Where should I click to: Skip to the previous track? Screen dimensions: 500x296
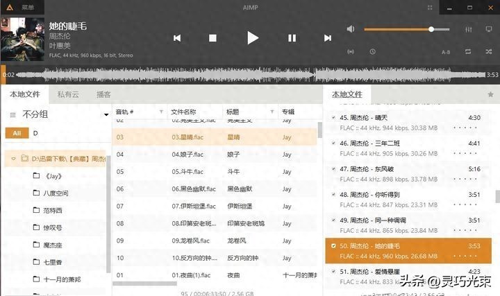coord(177,38)
